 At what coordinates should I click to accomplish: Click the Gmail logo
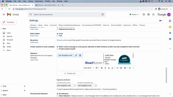[13, 14]
